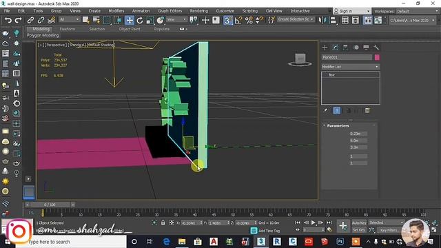Toggle the Toggle Ribbon toolbar button

367,20
